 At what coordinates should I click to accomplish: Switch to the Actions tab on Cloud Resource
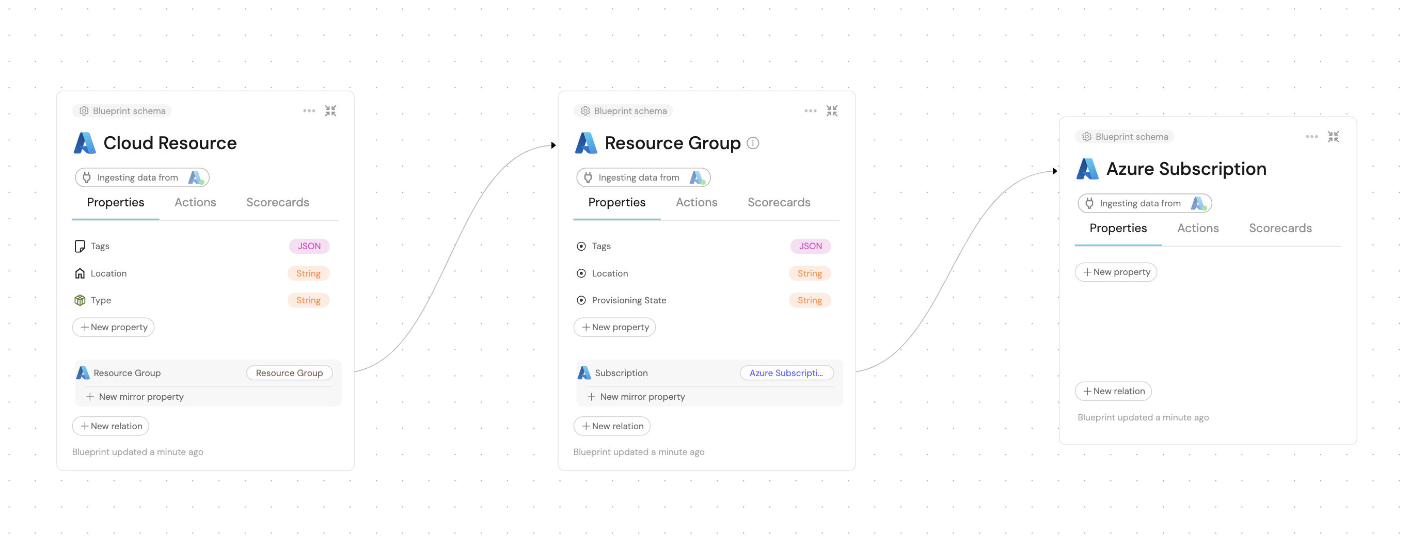tap(195, 202)
